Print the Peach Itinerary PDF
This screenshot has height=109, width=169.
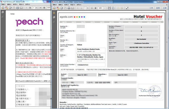click(18, 8)
